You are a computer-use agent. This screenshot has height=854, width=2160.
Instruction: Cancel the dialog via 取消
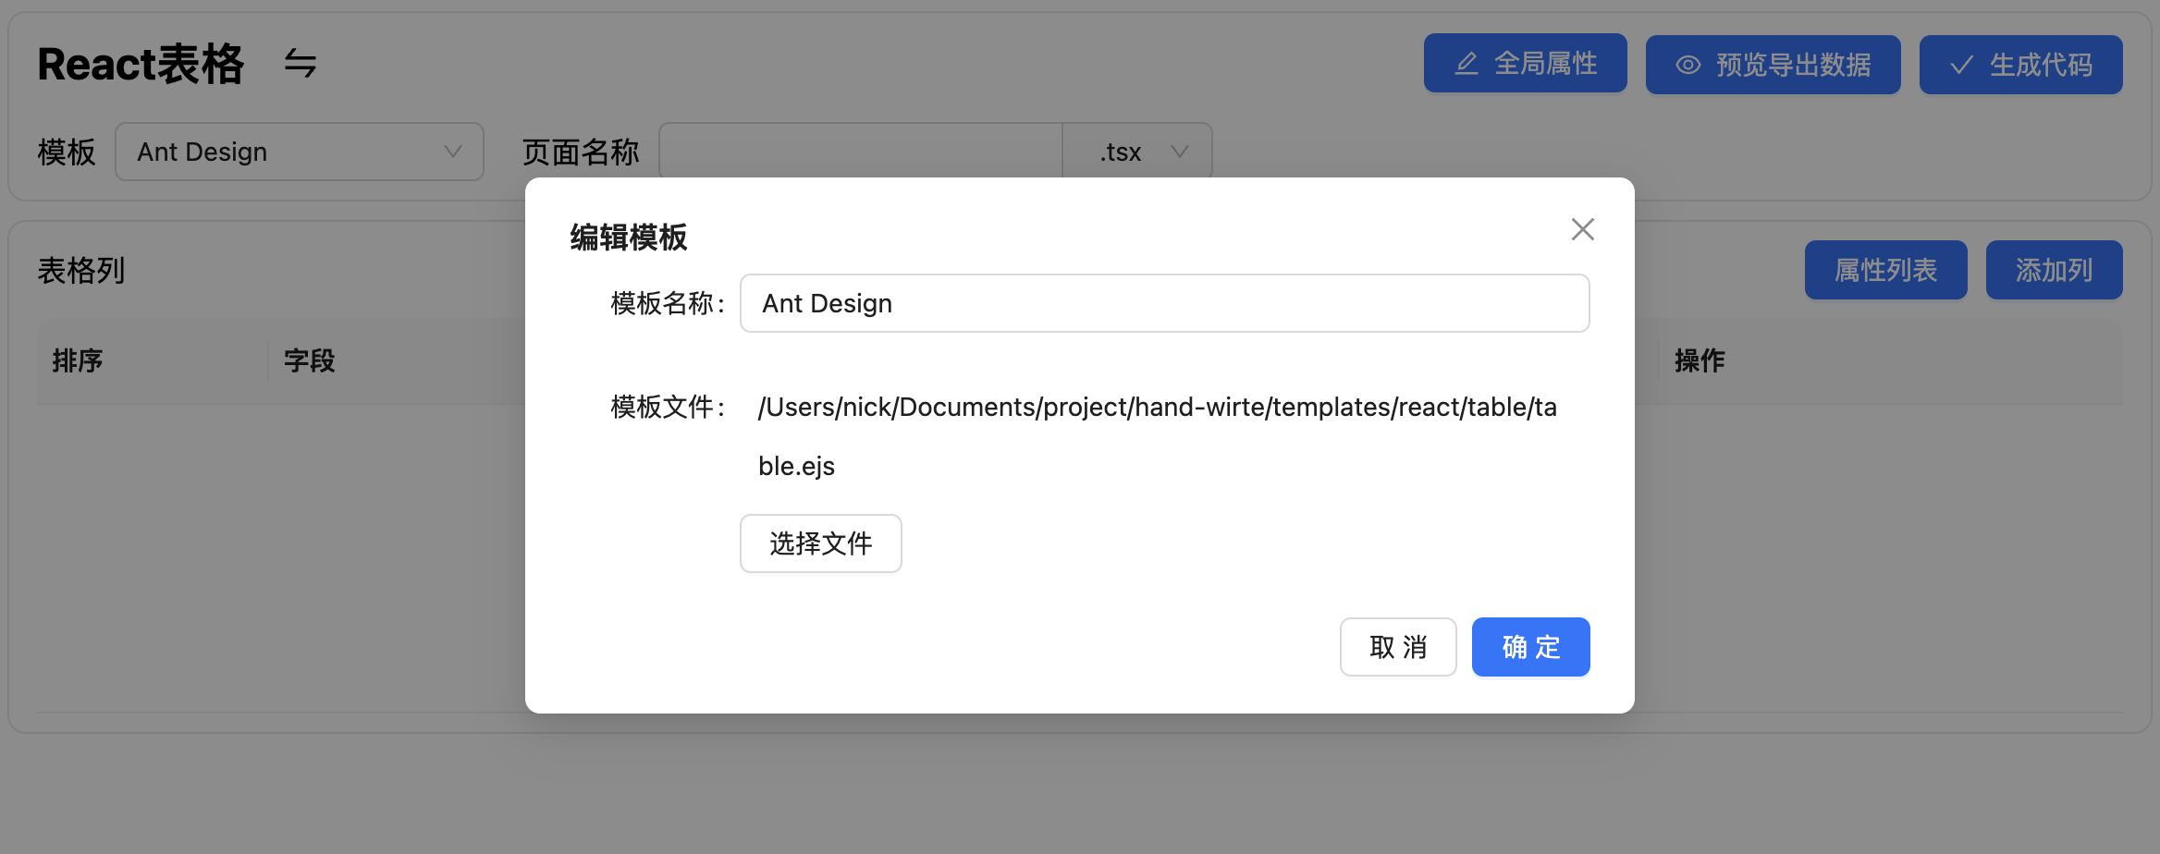point(1397,647)
